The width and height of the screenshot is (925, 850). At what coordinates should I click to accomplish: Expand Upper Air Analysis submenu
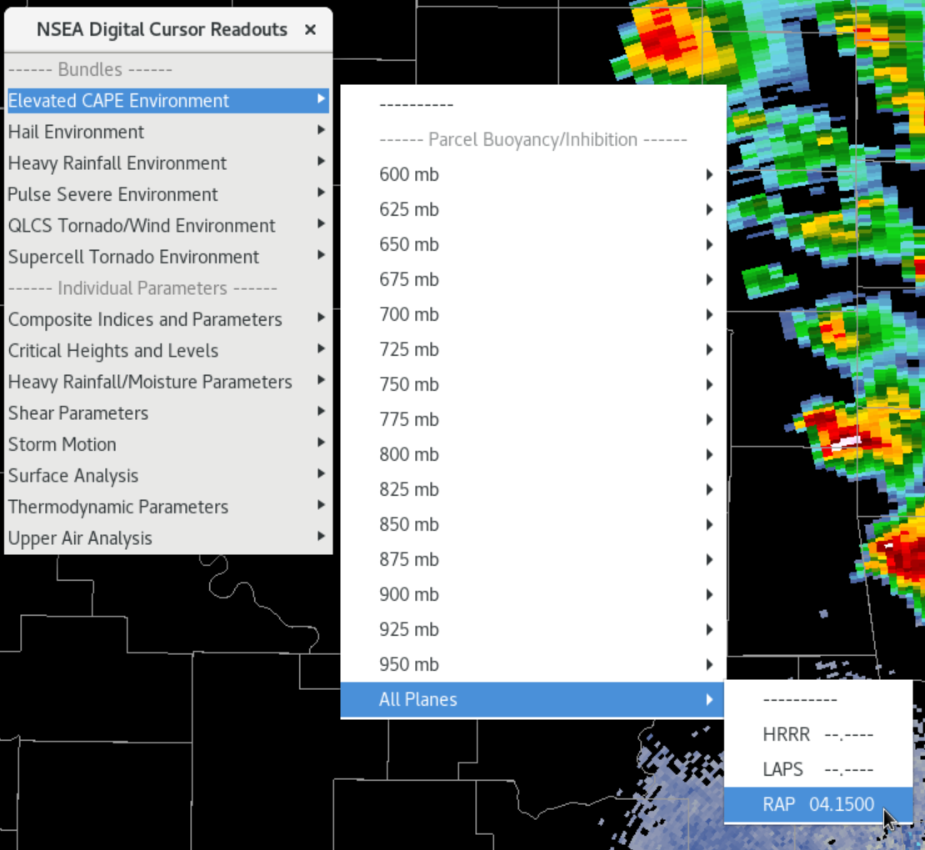pos(168,538)
